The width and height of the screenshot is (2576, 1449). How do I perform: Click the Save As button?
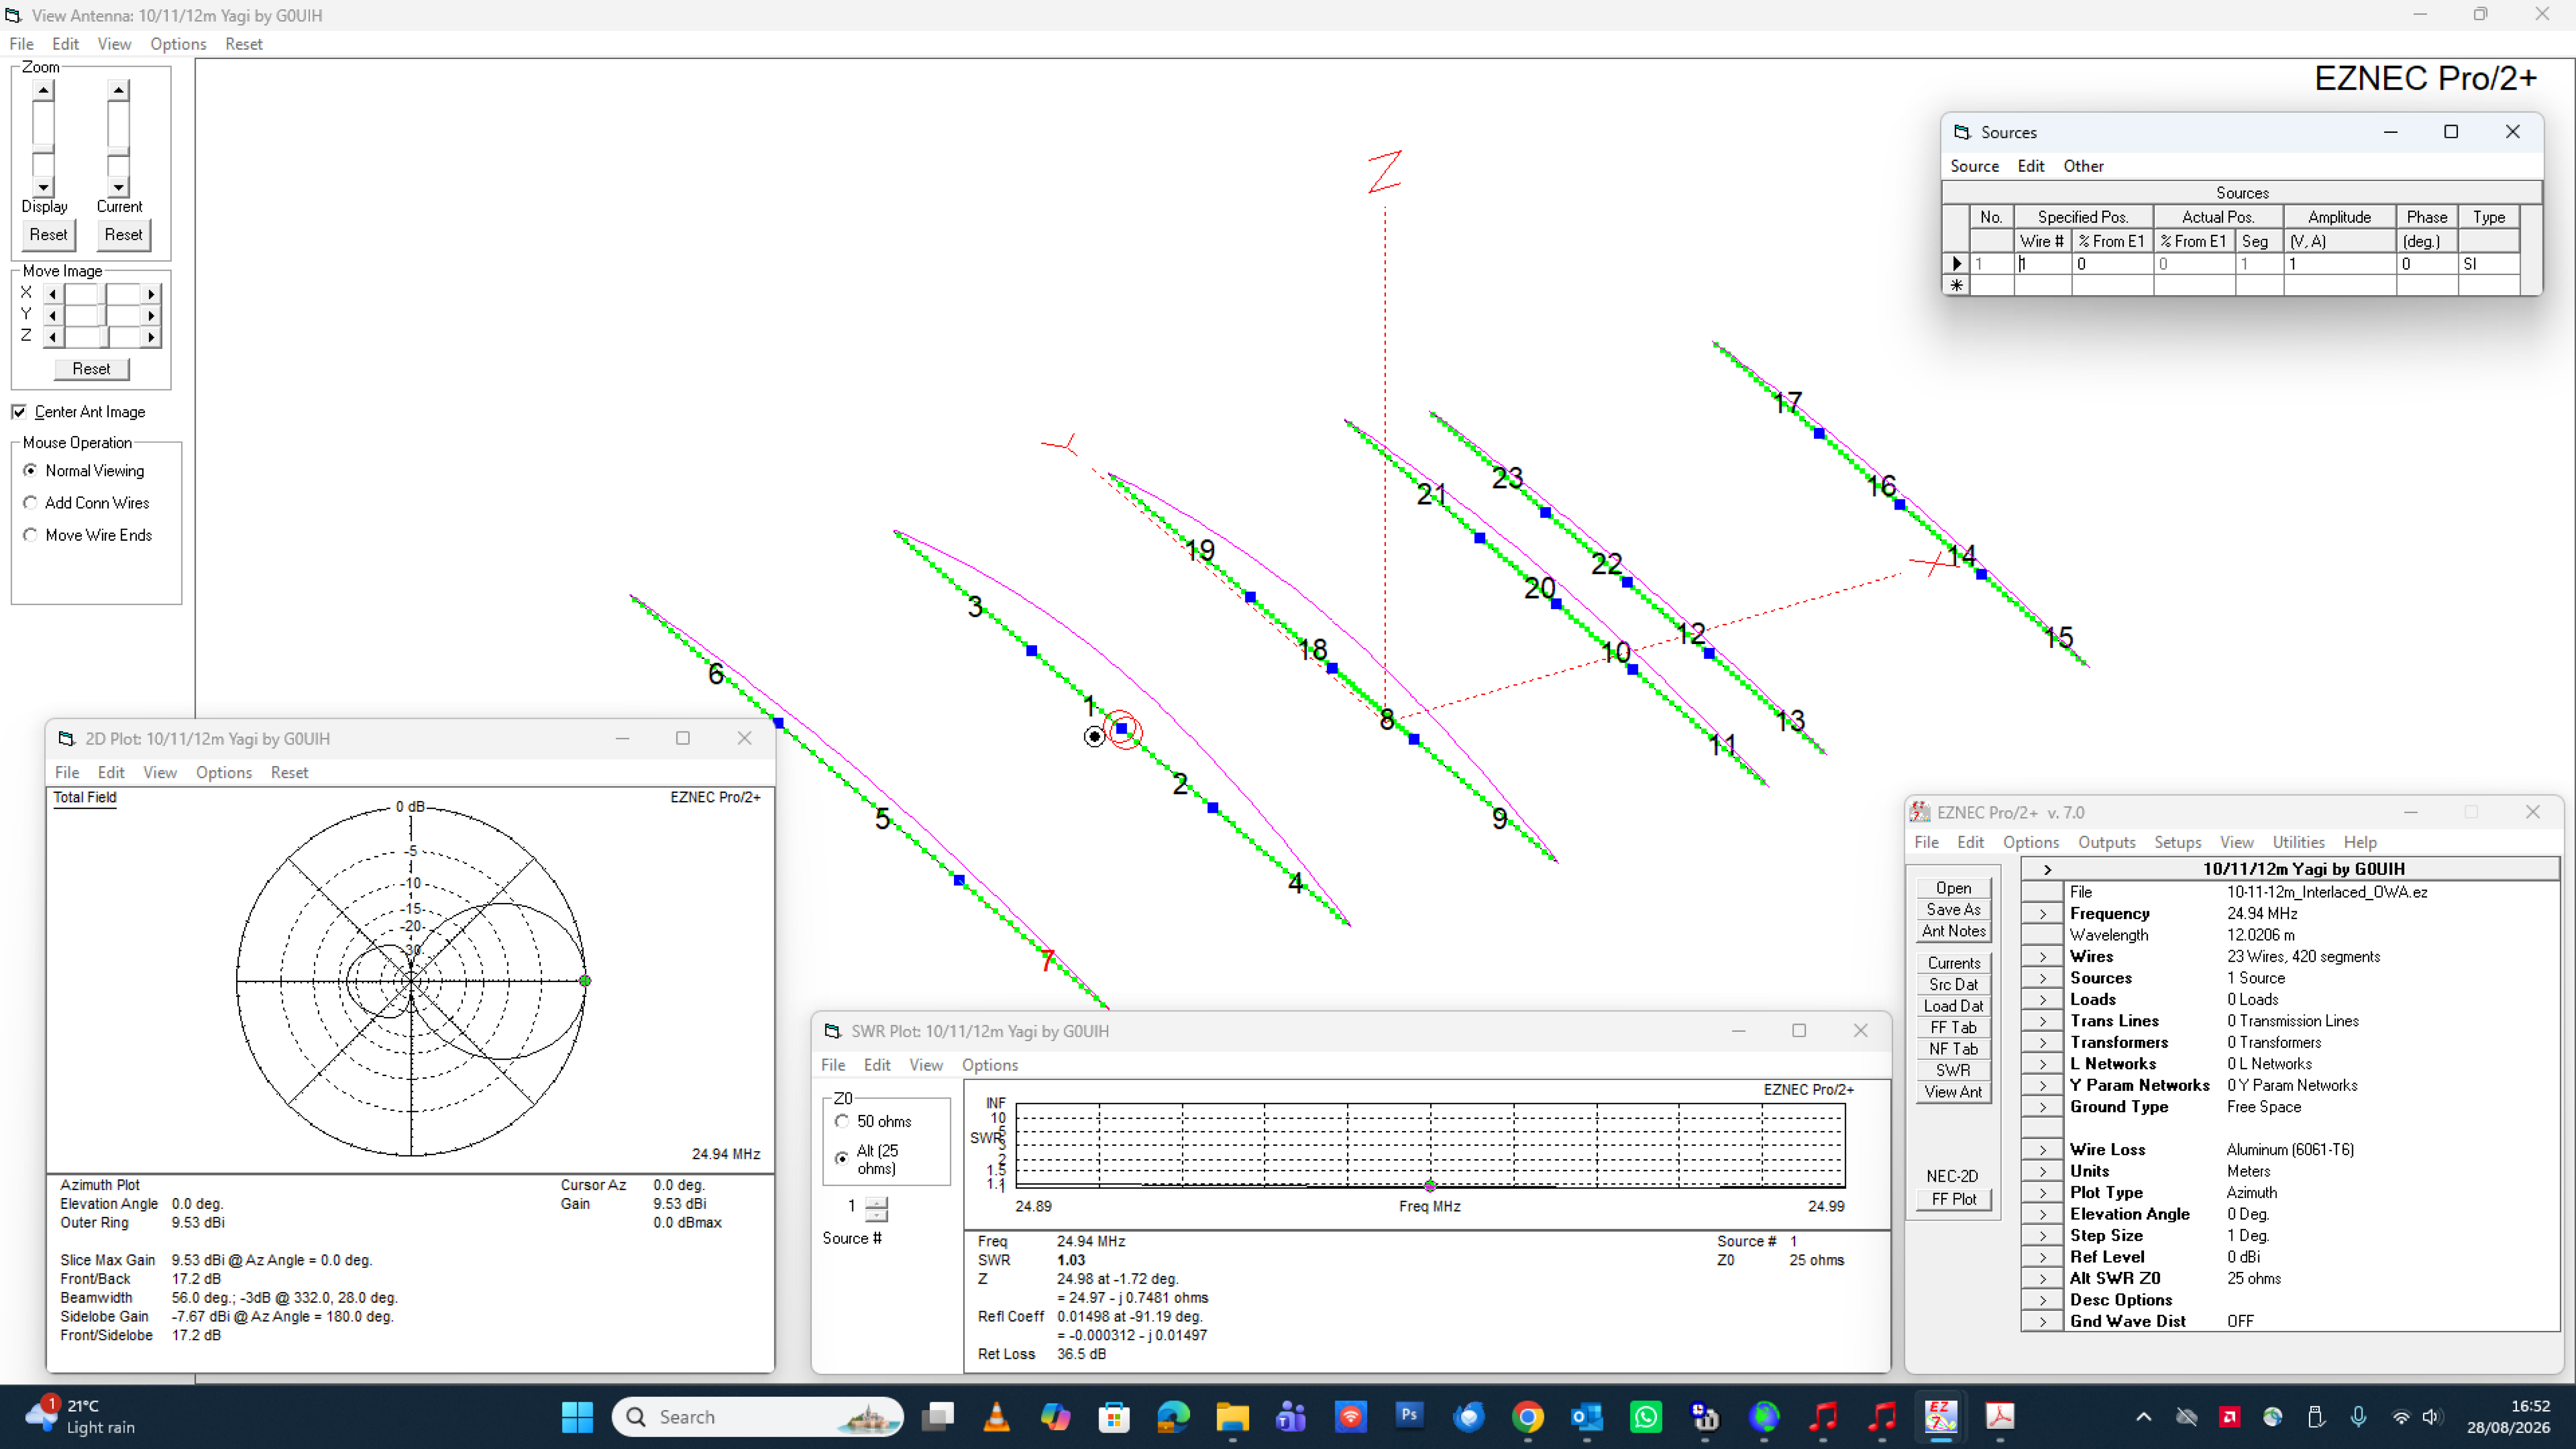coord(1953,910)
